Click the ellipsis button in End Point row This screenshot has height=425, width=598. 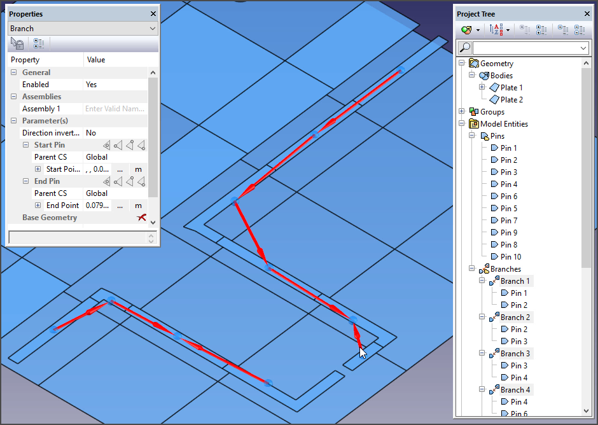(x=120, y=206)
